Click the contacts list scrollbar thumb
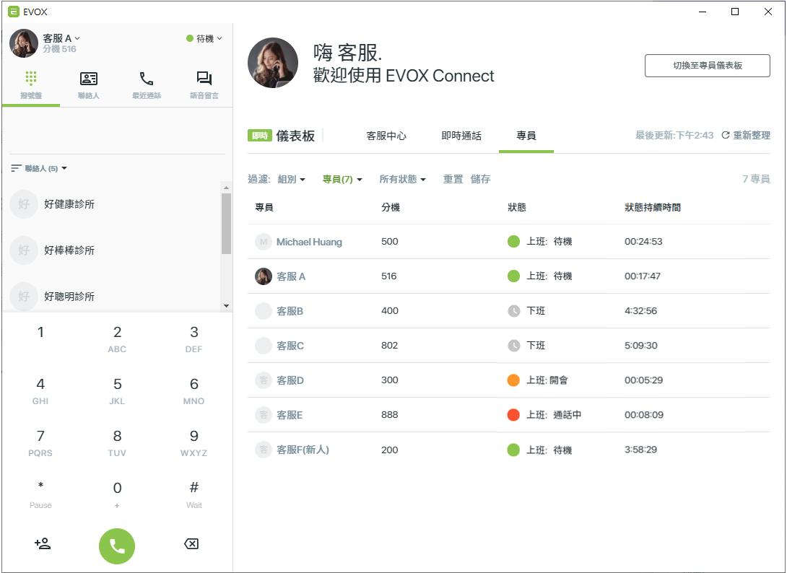The image size is (787, 573). coord(227,224)
